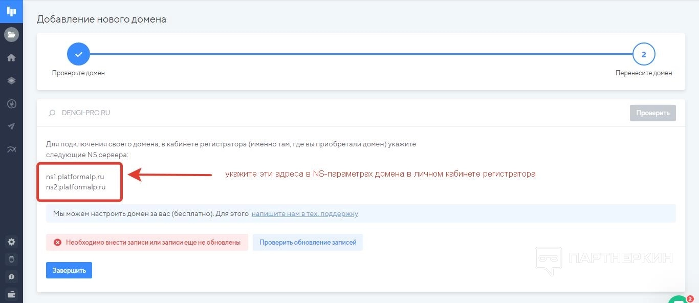699x303 pixels.
Task: Click the Проверьте домен step label
Action: (x=78, y=73)
